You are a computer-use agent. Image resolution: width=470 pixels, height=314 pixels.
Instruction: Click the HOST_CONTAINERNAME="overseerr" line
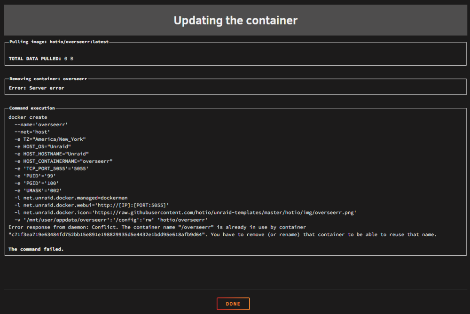(x=63, y=161)
